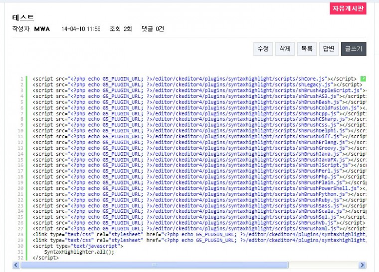Go to the 목록 list view
The height and width of the screenshot is (272, 379).
coord(306,49)
